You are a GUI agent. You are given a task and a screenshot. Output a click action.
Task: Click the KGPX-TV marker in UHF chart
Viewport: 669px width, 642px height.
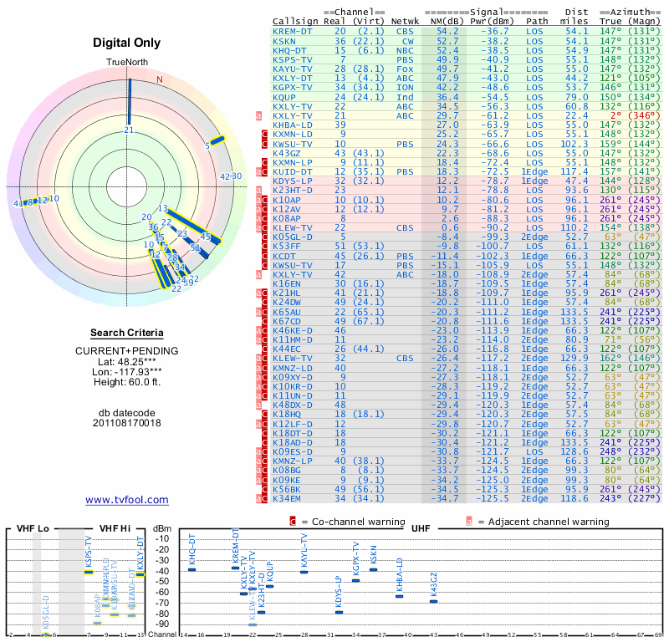coord(356,581)
